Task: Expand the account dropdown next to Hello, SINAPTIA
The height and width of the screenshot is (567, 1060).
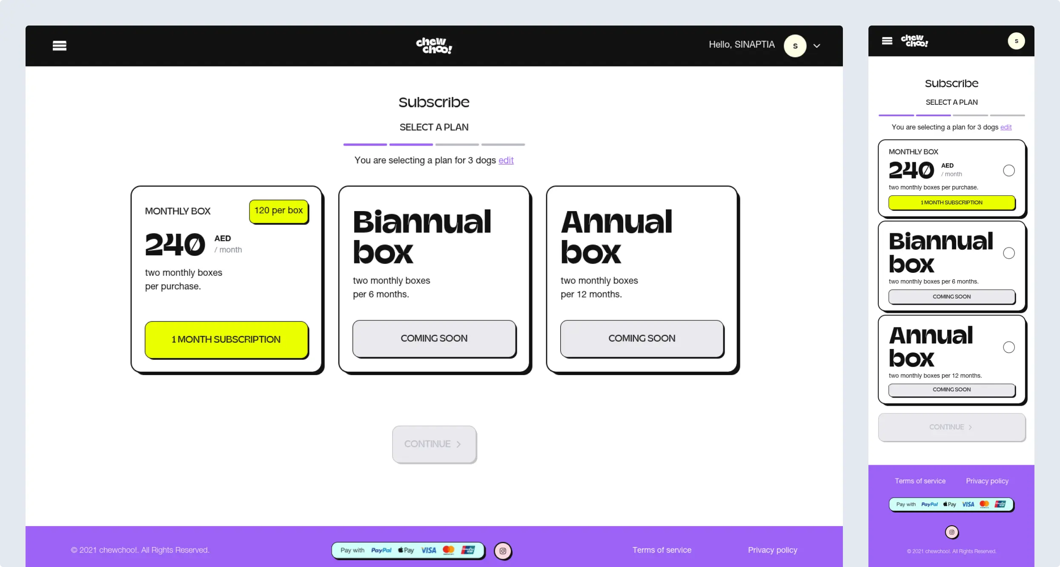Action: (817, 46)
